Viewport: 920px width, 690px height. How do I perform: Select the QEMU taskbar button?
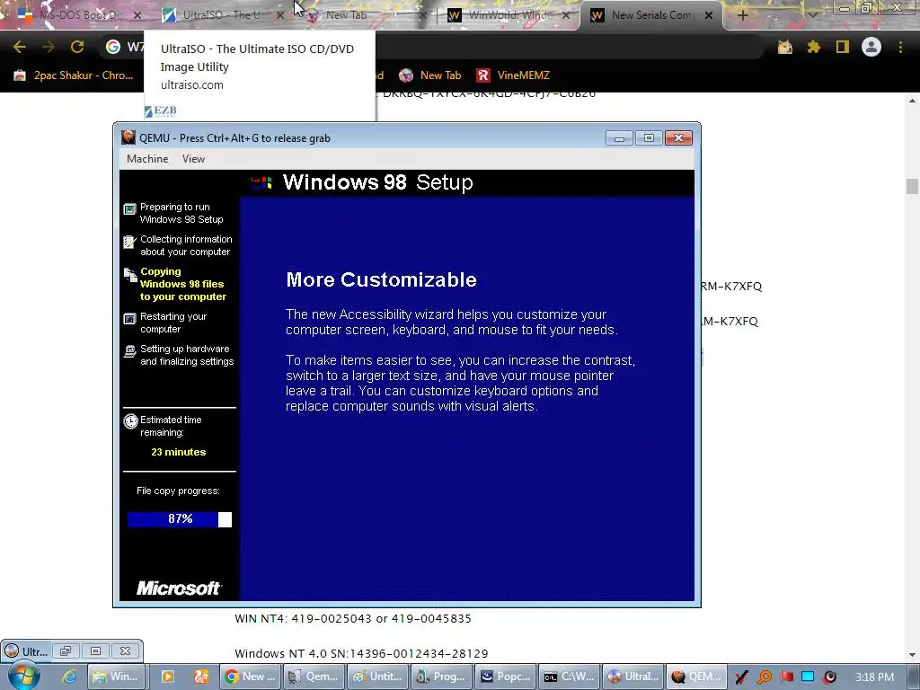(697, 677)
